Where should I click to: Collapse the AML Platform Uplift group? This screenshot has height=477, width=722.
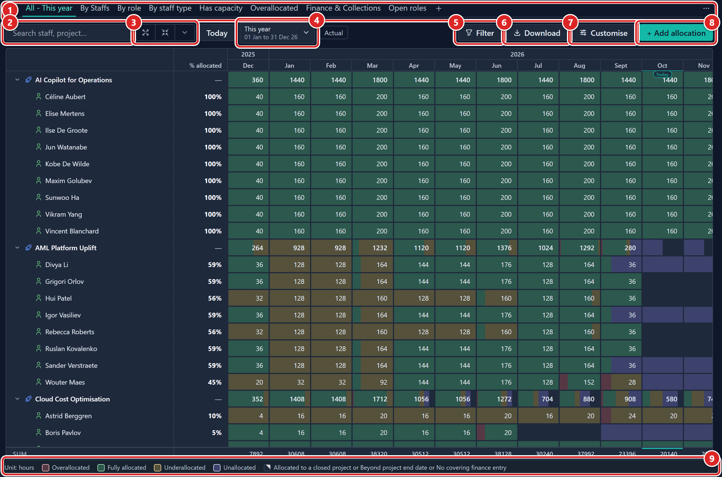[17, 248]
